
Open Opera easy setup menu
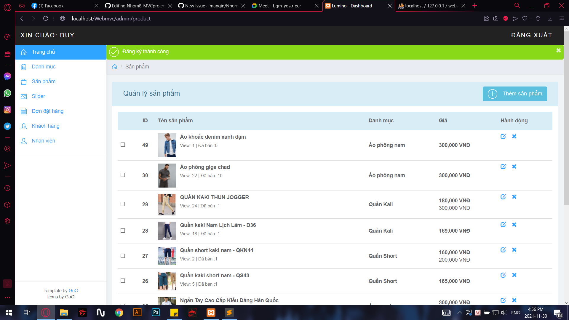[562, 18]
